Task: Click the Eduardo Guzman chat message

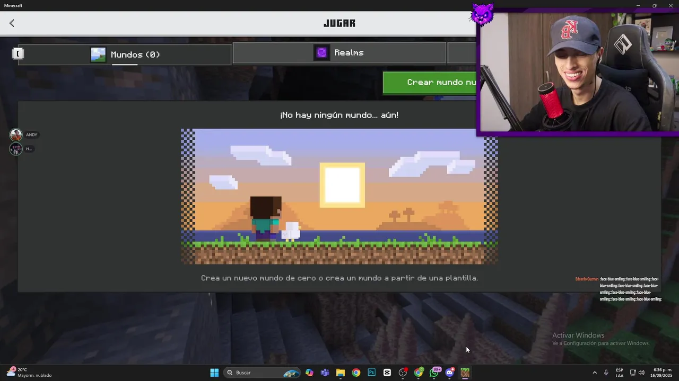Action: pos(618,289)
